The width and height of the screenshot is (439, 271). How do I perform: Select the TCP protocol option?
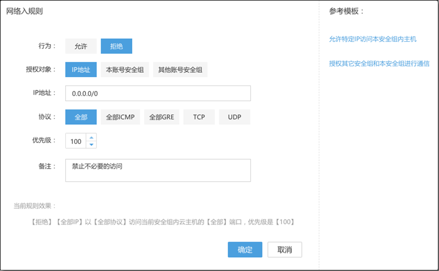(x=199, y=117)
